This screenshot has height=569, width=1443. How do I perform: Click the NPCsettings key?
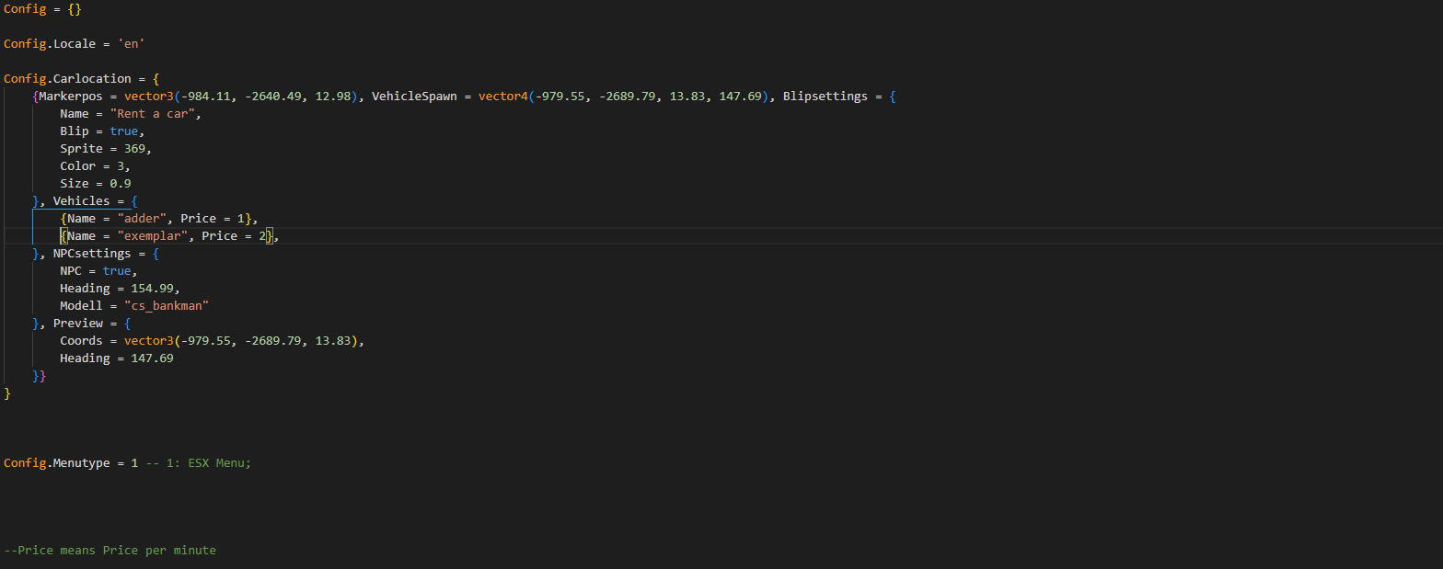click(92, 254)
